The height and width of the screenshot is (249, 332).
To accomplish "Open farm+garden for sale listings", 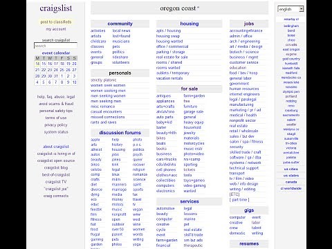I will point(194,96).
